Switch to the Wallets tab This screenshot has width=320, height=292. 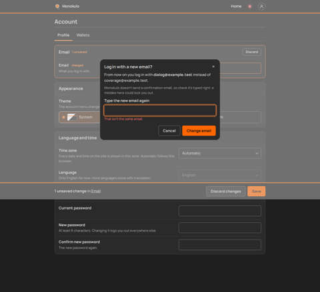click(83, 35)
